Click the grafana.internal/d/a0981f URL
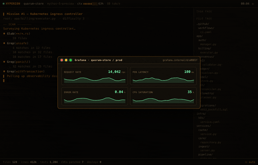The image size is (258, 165). [180, 60]
